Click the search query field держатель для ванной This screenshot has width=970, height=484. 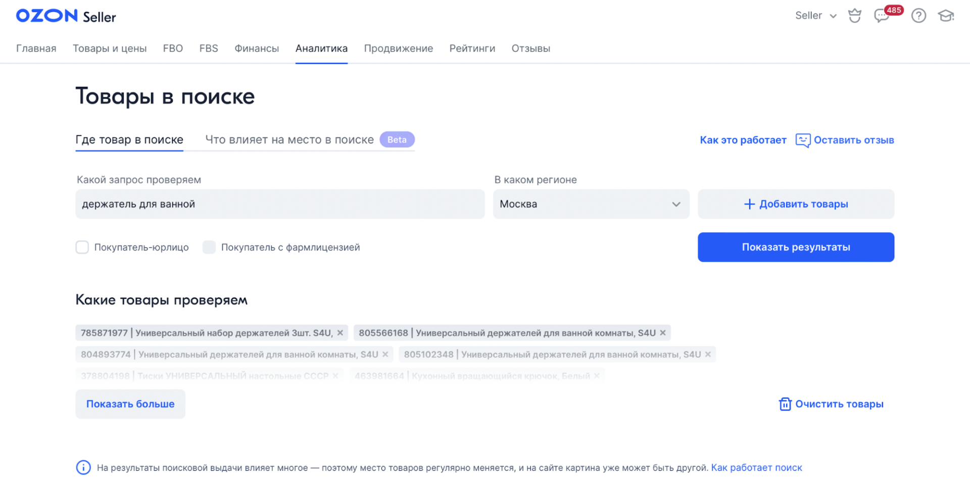[280, 204]
